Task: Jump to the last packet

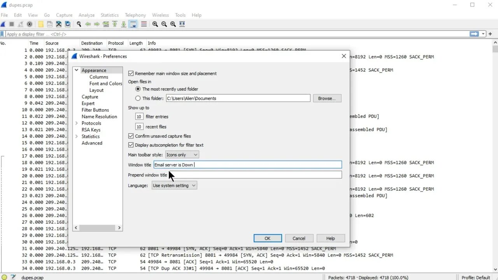Action: 124,24
